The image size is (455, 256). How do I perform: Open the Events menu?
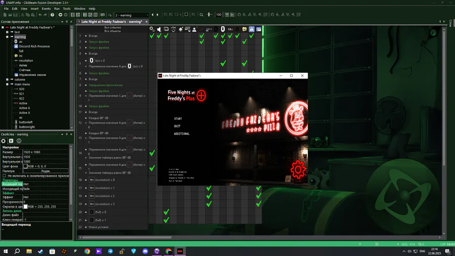pos(46,9)
